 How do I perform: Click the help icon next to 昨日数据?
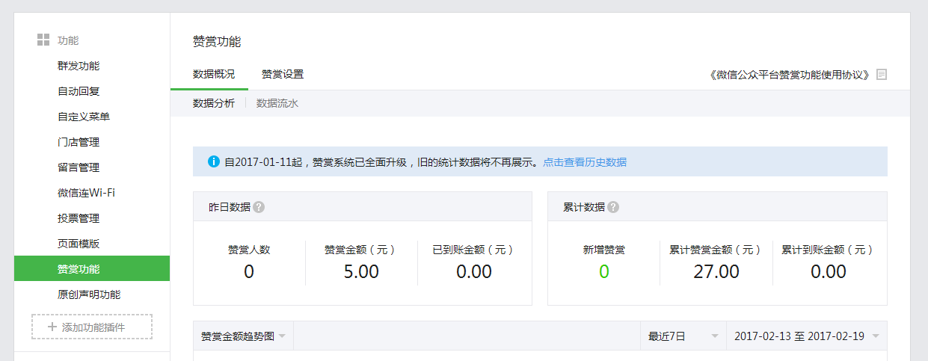259,207
